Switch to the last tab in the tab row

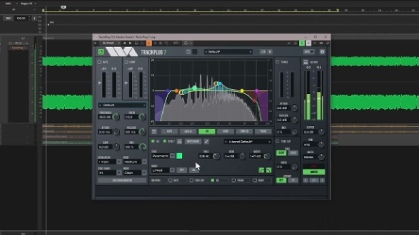coord(263,131)
